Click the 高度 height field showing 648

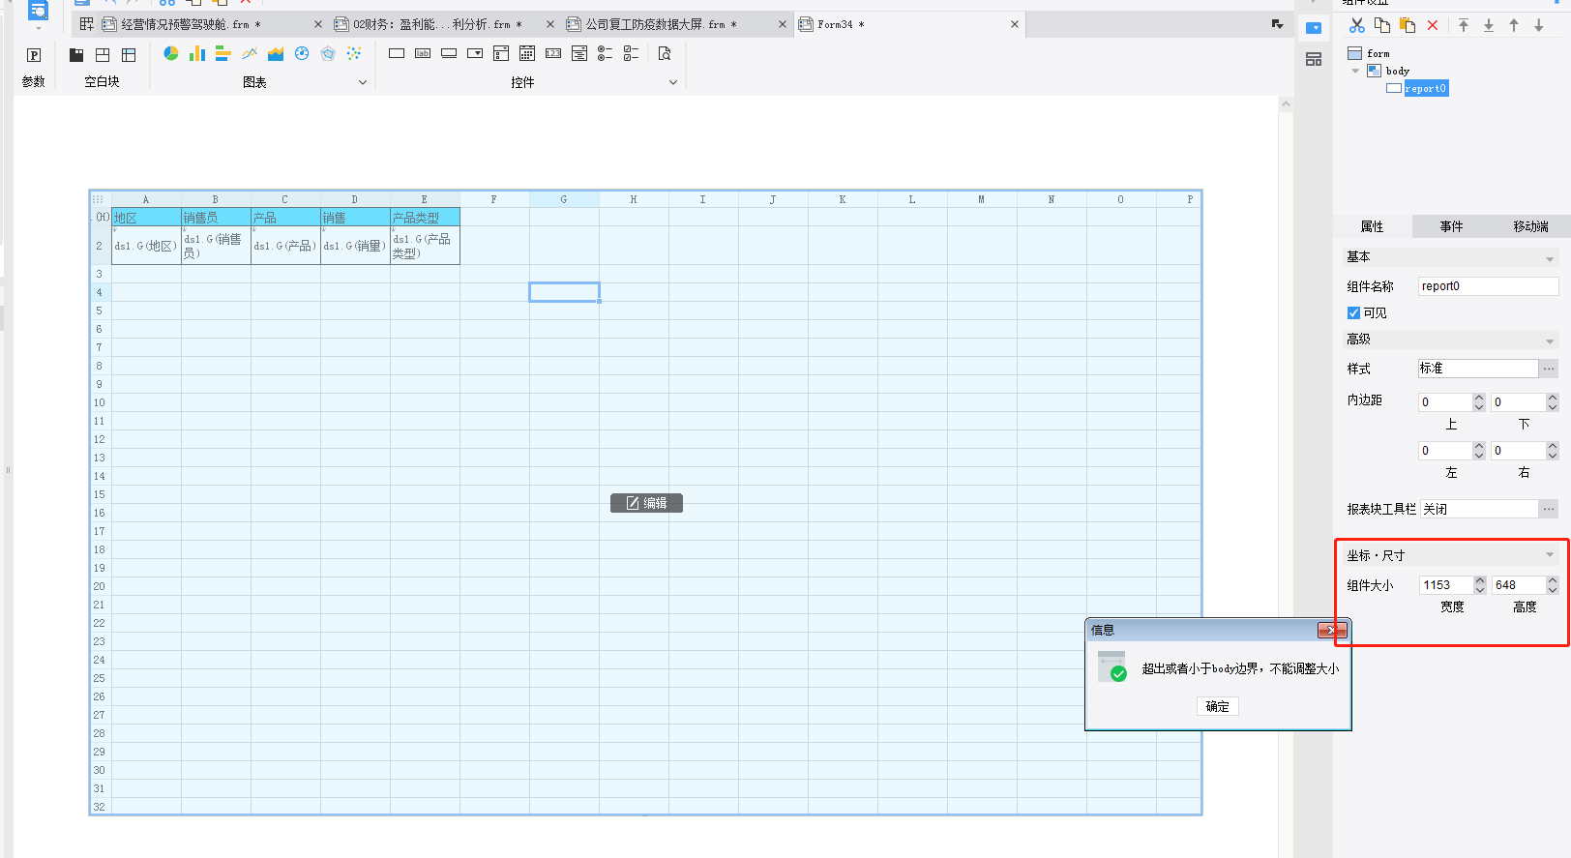coord(1519,585)
